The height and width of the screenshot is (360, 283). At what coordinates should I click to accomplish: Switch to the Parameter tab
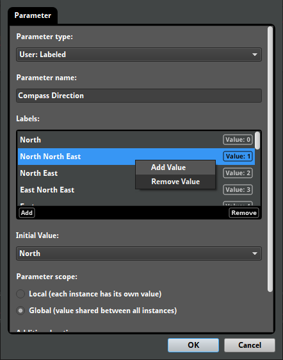(x=33, y=15)
